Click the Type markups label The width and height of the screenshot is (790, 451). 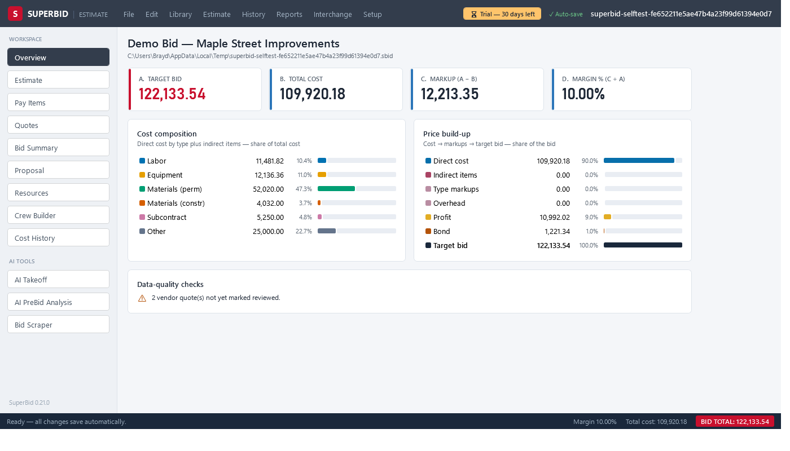tap(456, 189)
